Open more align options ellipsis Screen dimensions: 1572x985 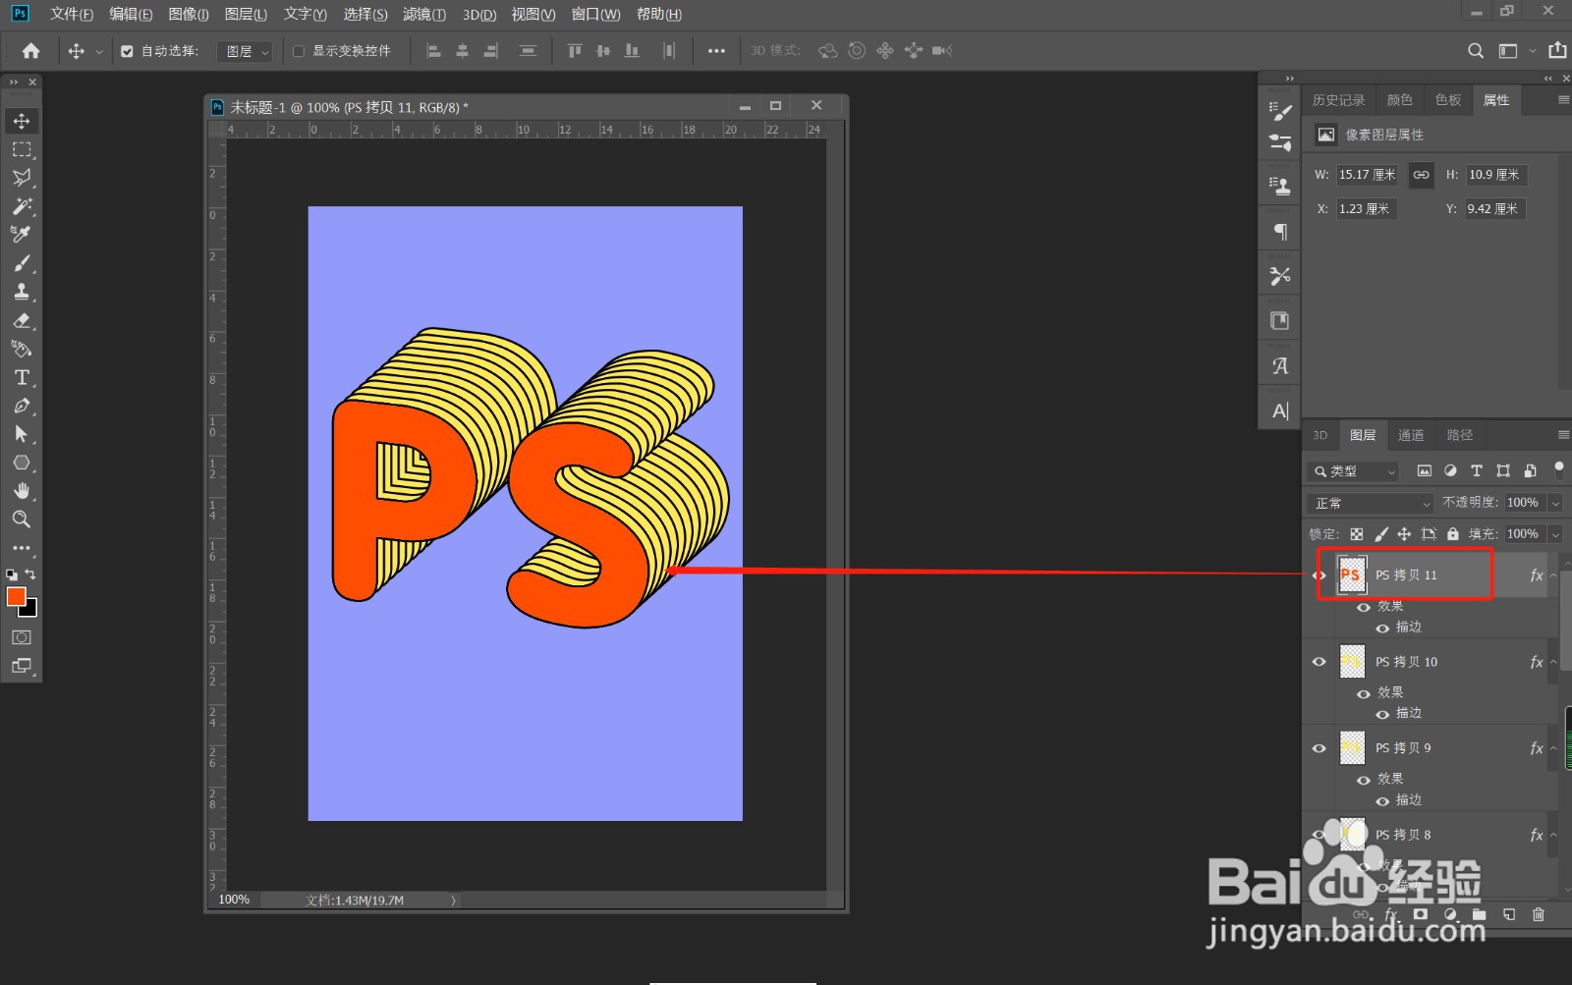click(x=716, y=51)
